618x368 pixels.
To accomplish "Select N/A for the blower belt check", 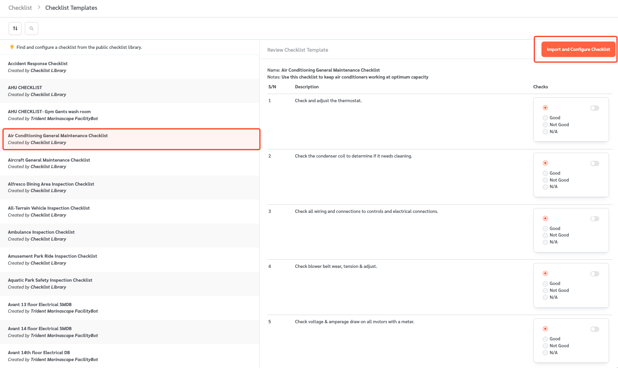I will click(x=545, y=297).
